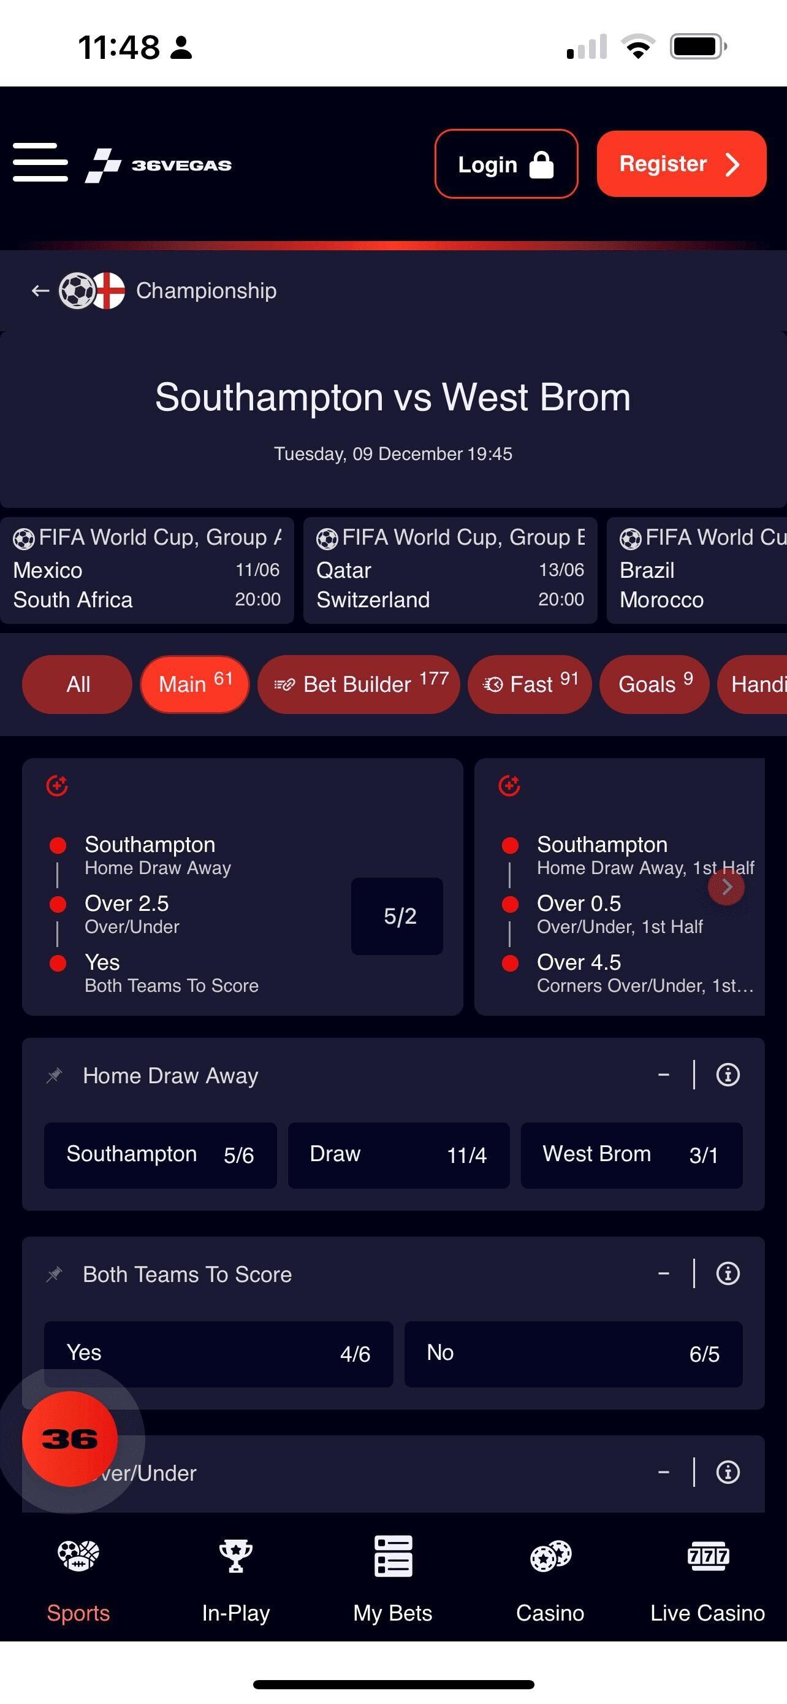The height and width of the screenshot is (1704, 787).
Task: Collapse the Over/Under market
Action: (x=663, y=1472)
